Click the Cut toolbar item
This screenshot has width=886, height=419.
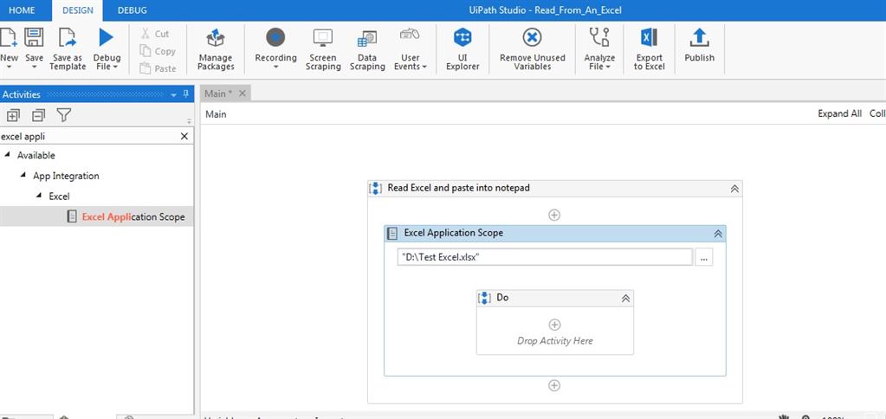pyautogui.click(x=155, y=34)
